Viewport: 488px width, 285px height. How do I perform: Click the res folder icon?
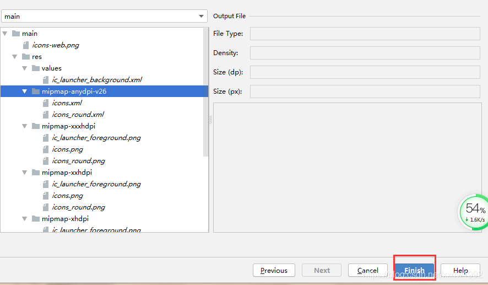[26, 57]
